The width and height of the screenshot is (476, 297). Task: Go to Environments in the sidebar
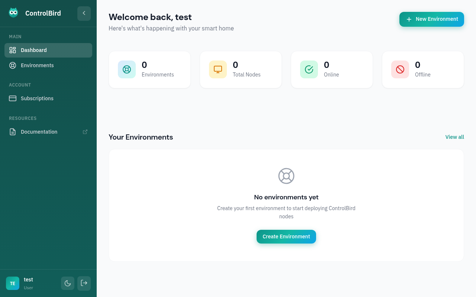(48, 65)
